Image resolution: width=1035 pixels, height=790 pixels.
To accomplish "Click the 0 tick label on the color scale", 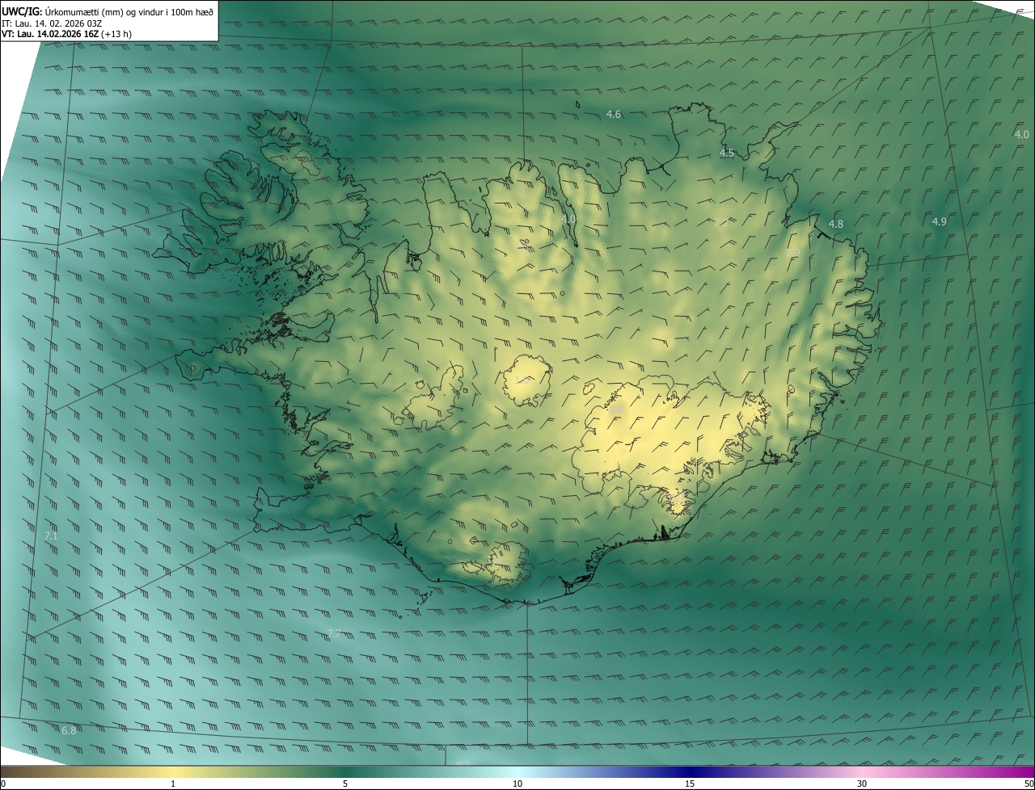I will pos(3,784).
